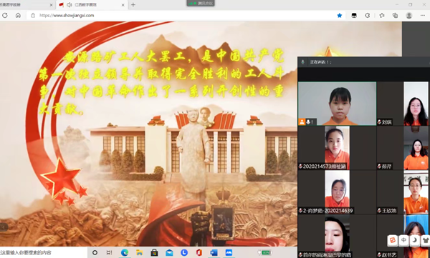430x258 pixels.
Task: Click the Tencent Meeting indicator at top
Action: [x=201, y=4]
